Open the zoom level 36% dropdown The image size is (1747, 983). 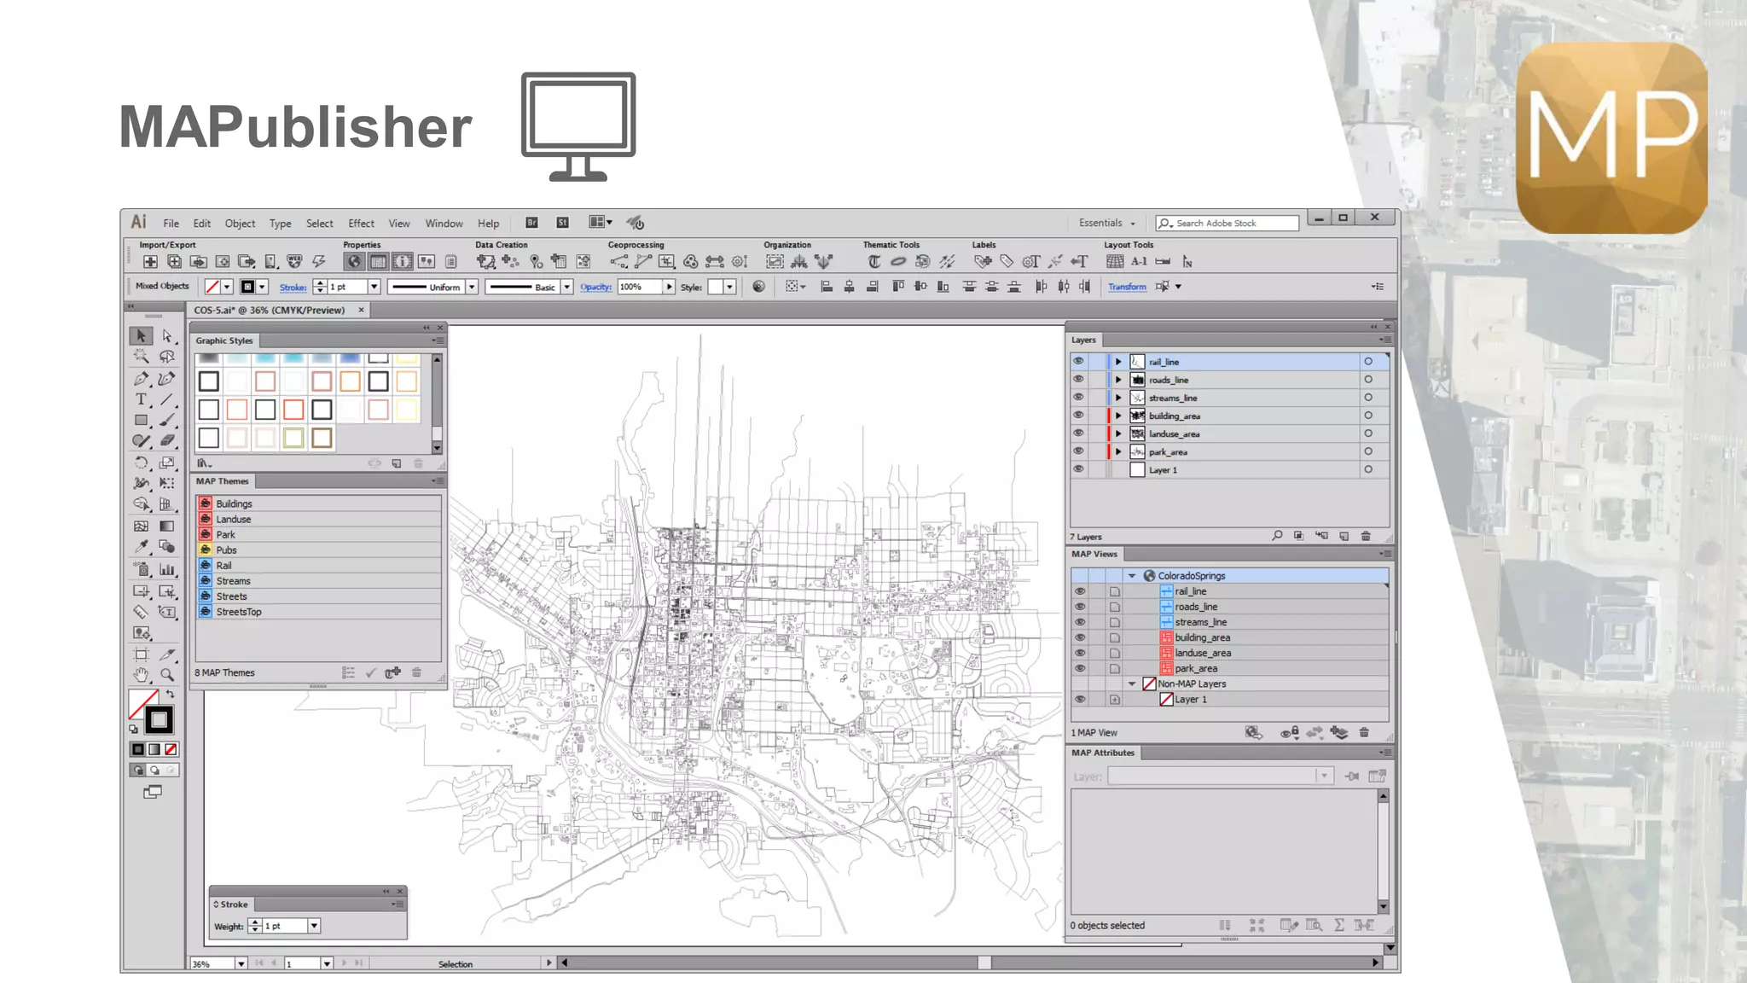(x=241, y=963)
